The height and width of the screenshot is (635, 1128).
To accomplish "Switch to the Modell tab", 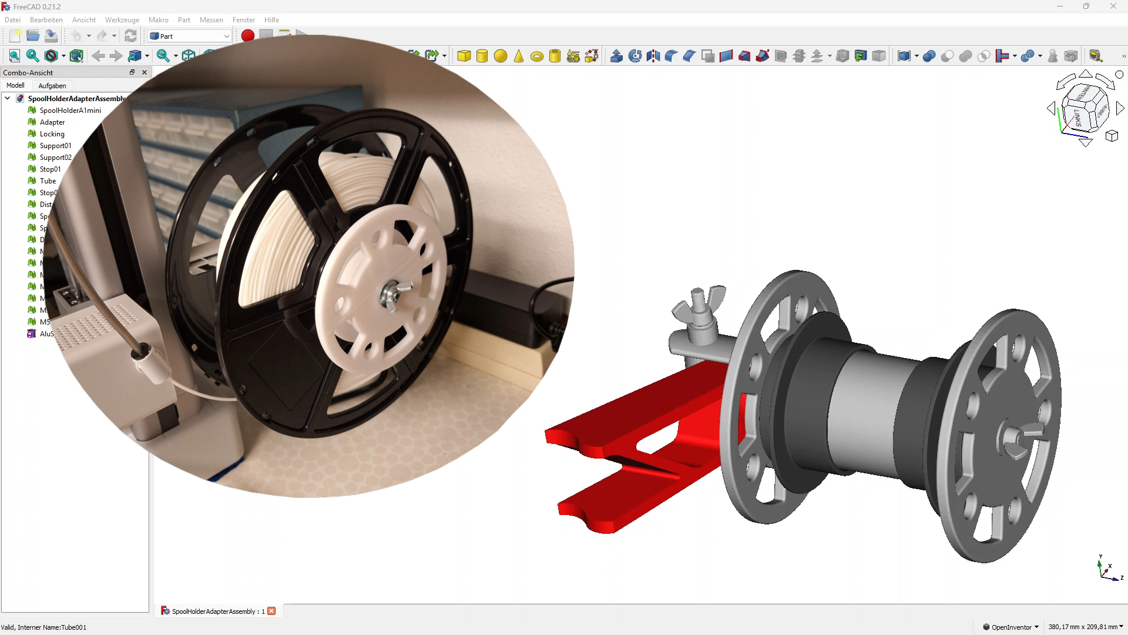I will [15, 85].
